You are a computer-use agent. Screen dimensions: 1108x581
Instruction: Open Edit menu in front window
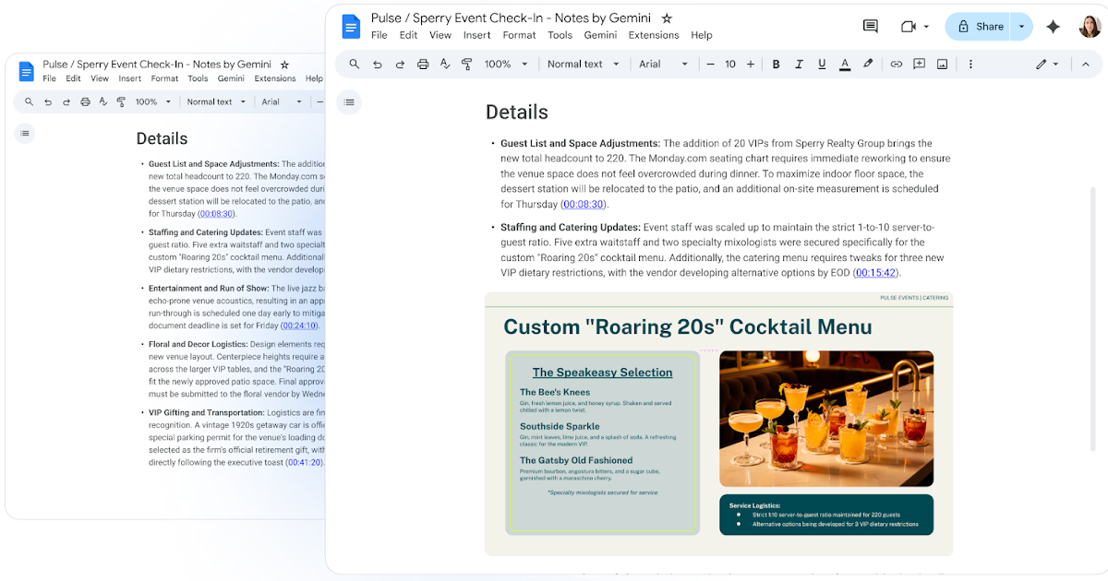[409, 35]
